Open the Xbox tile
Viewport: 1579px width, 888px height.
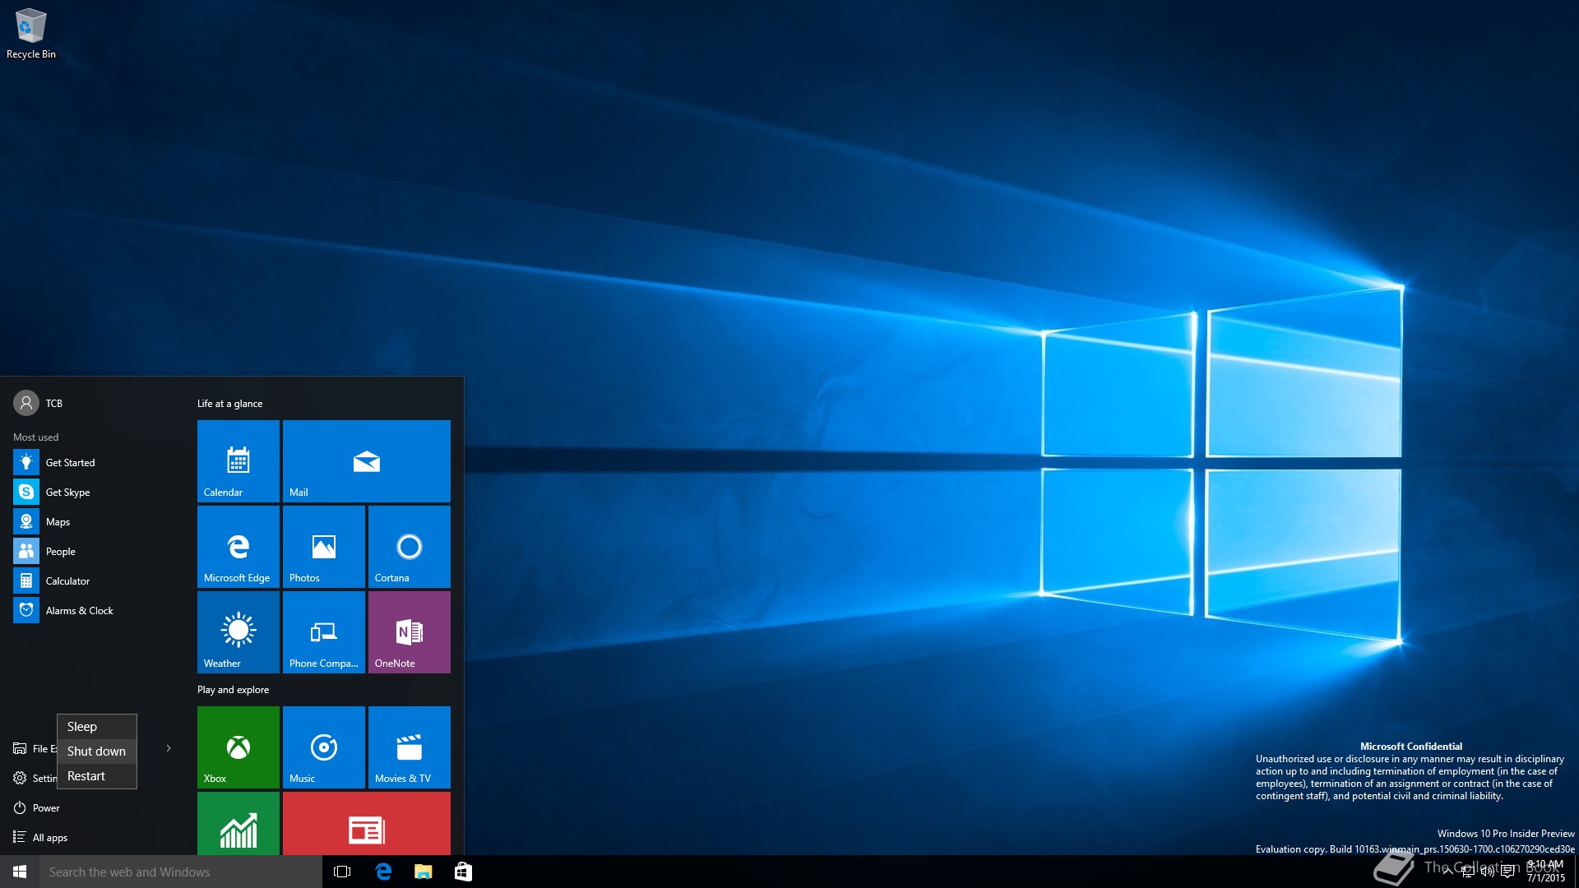(238, 747)
